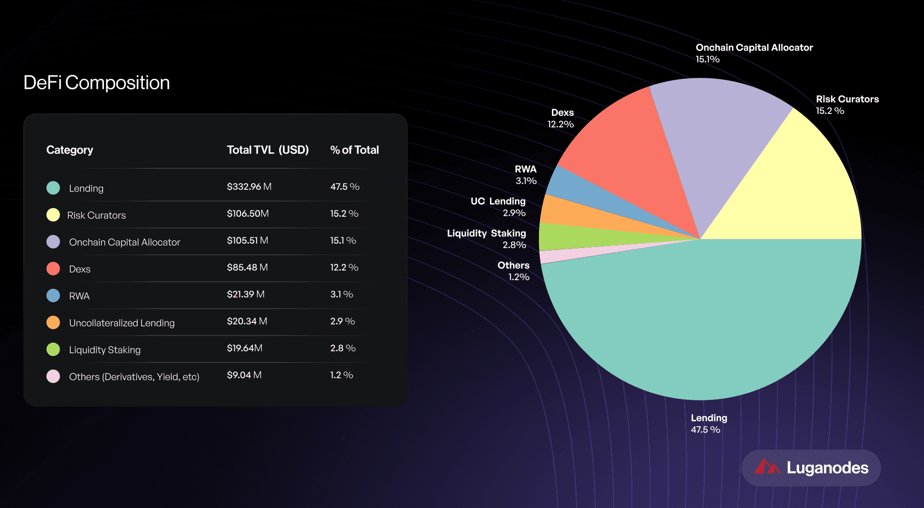Click the Luganodes logo icon

pyautogui.click(x=767, y=467)
